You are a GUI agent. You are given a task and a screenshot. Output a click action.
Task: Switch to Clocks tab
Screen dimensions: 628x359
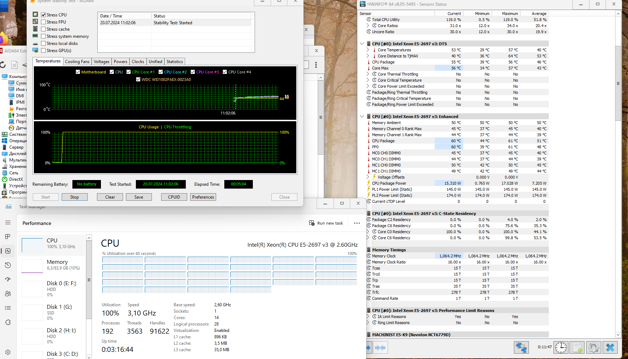tap(138, 62)
